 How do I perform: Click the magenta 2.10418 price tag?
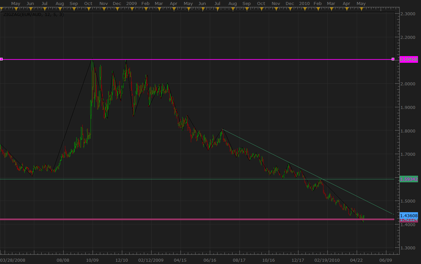click(x=408, y=59)
